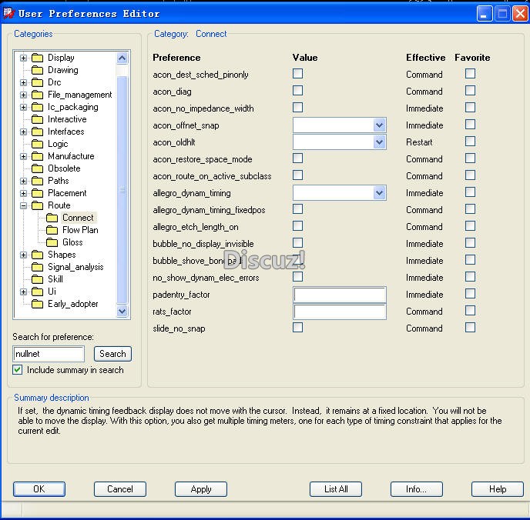The image size is (530, 520).
Task: Click the Display folder icon
Action: click(x=38, y=58)
